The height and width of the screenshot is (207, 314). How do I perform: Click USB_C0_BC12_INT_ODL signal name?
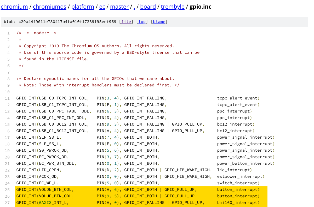tap(62, 124)
